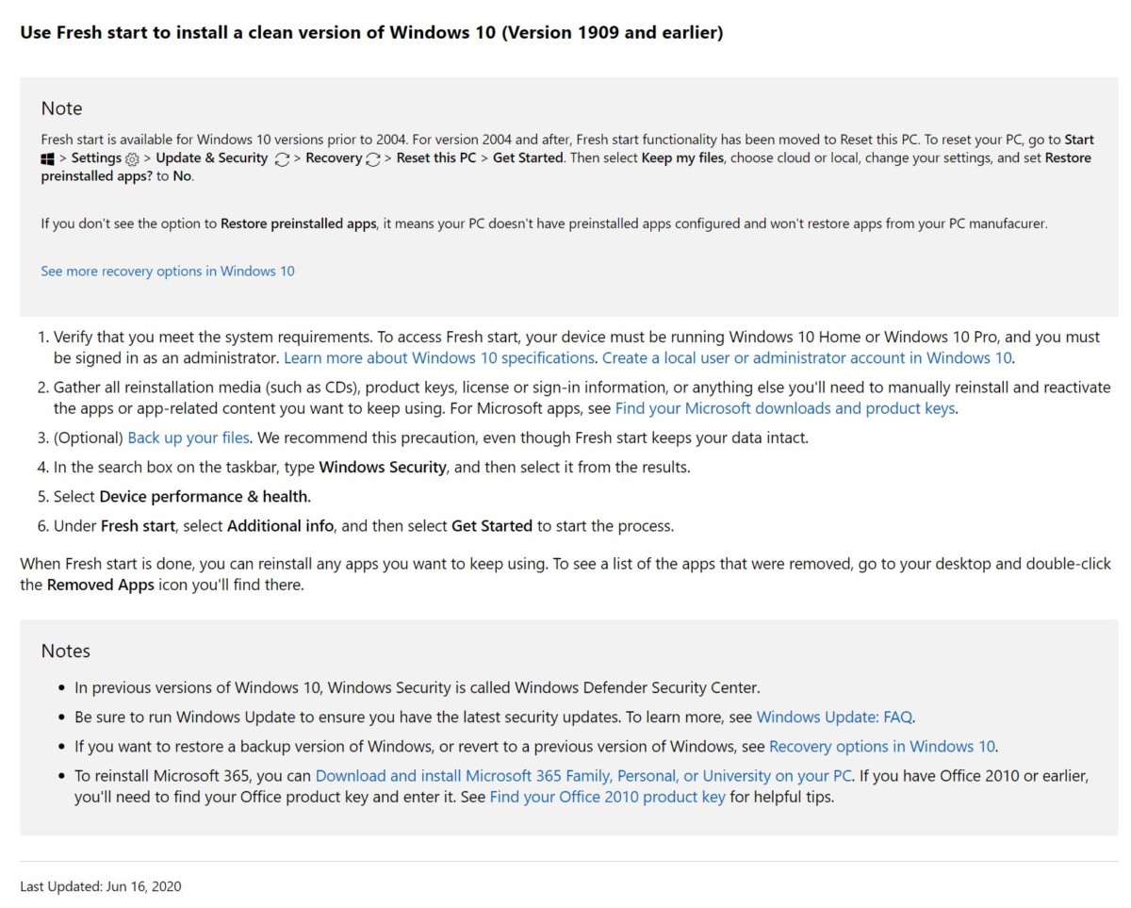Click Last Updated: Jun 16, 2020 text

click(101, 886)
